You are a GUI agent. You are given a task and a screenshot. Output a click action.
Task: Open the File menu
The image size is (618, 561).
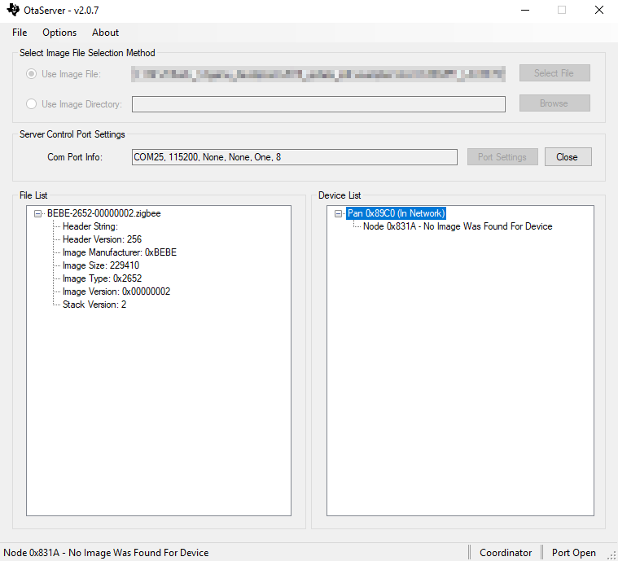20,33
